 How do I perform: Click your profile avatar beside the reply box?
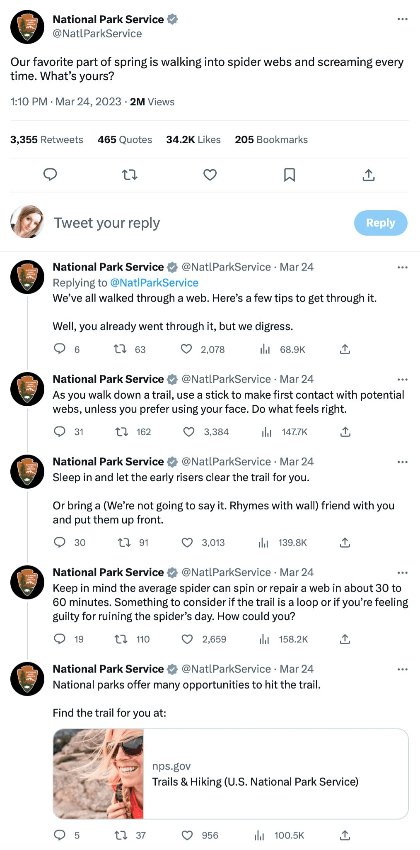click(x=27, y=222)
